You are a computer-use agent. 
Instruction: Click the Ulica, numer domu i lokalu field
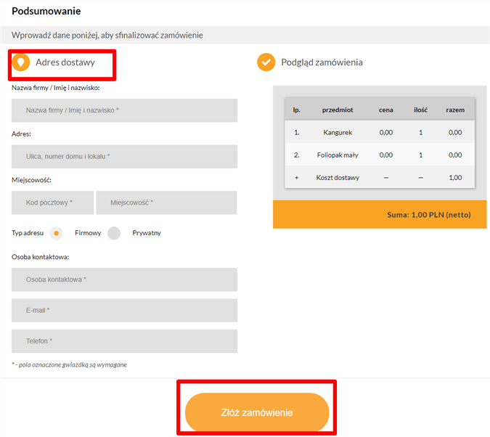coord(124,156)
